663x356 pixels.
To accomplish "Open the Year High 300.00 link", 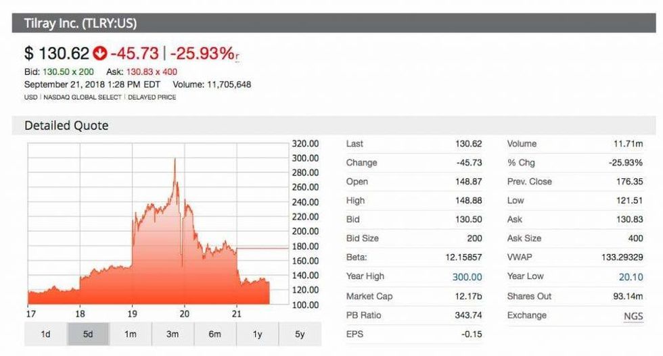I will point(467,277).
